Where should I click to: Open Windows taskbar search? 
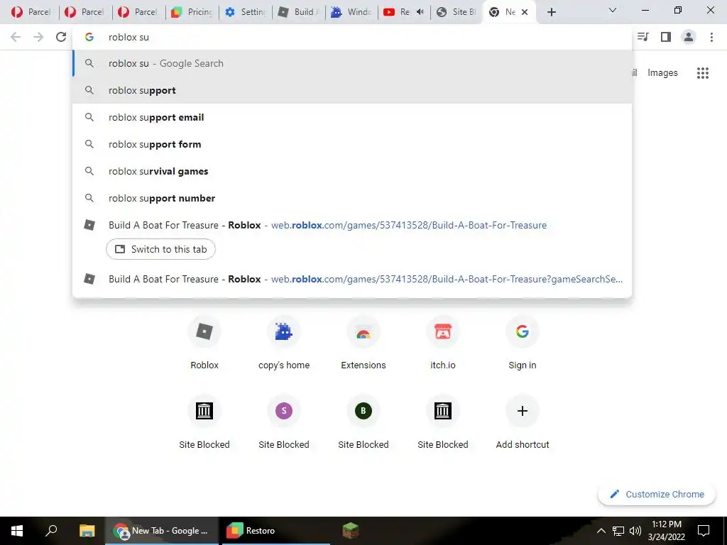[x=51, y=531]
